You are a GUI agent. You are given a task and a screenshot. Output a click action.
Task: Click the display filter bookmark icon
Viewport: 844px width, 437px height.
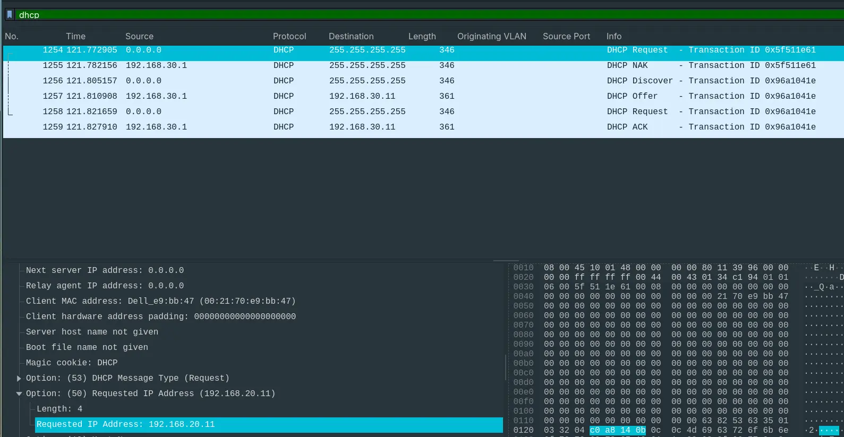tap(10, 15)
